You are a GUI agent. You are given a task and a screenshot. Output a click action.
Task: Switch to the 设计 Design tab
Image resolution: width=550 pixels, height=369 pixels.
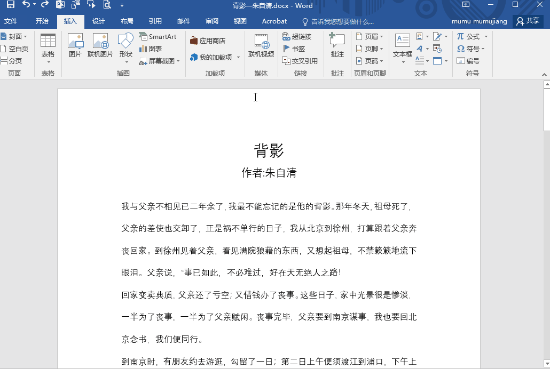(x=99, y=21)
